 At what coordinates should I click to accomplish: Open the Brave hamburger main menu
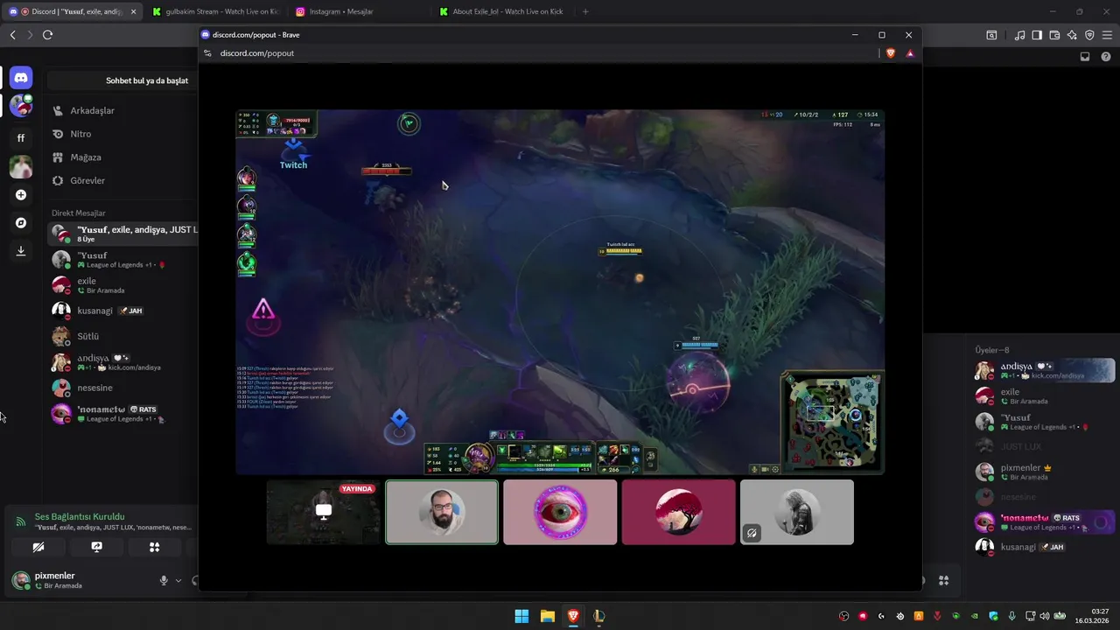[1107, 35]
